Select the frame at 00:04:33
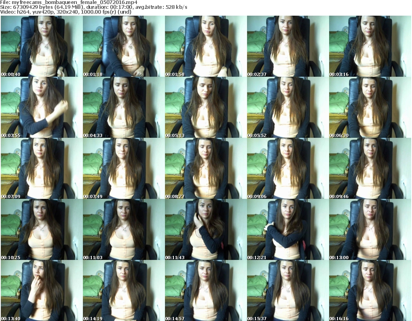Viewport: 412px width, 321px height. pyautogui.click(x=124, y=107)
